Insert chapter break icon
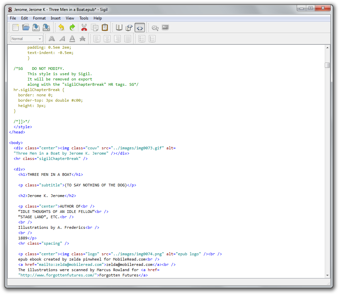This screenshot has height=294, width=339. (x=155, y=27)
